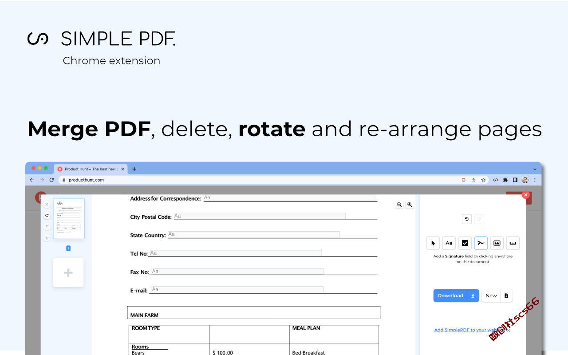This screenshot has width=568, height=355.
Task: Open the Chrome extensions puzzle icon
Action: click(x=505, y=180)
